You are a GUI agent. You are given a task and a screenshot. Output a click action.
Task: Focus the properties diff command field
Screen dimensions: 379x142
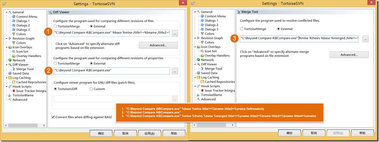[x=112, y=71]
